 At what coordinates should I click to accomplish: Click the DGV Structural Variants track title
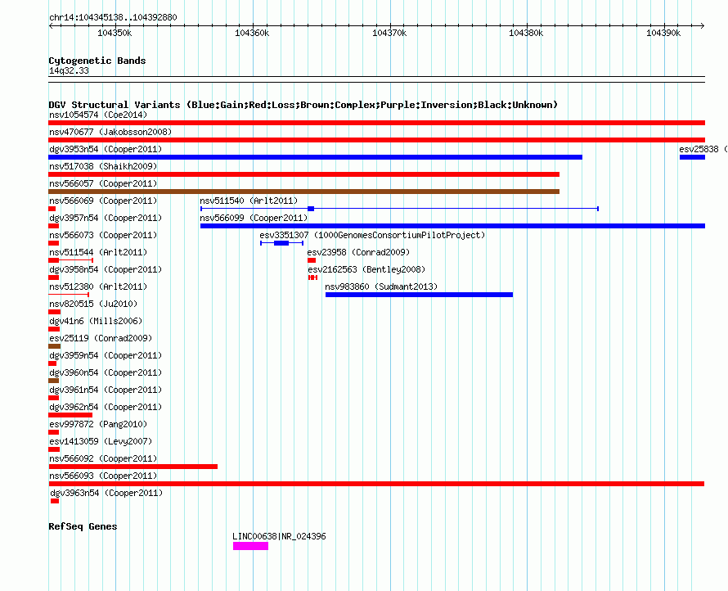(303, 105)
